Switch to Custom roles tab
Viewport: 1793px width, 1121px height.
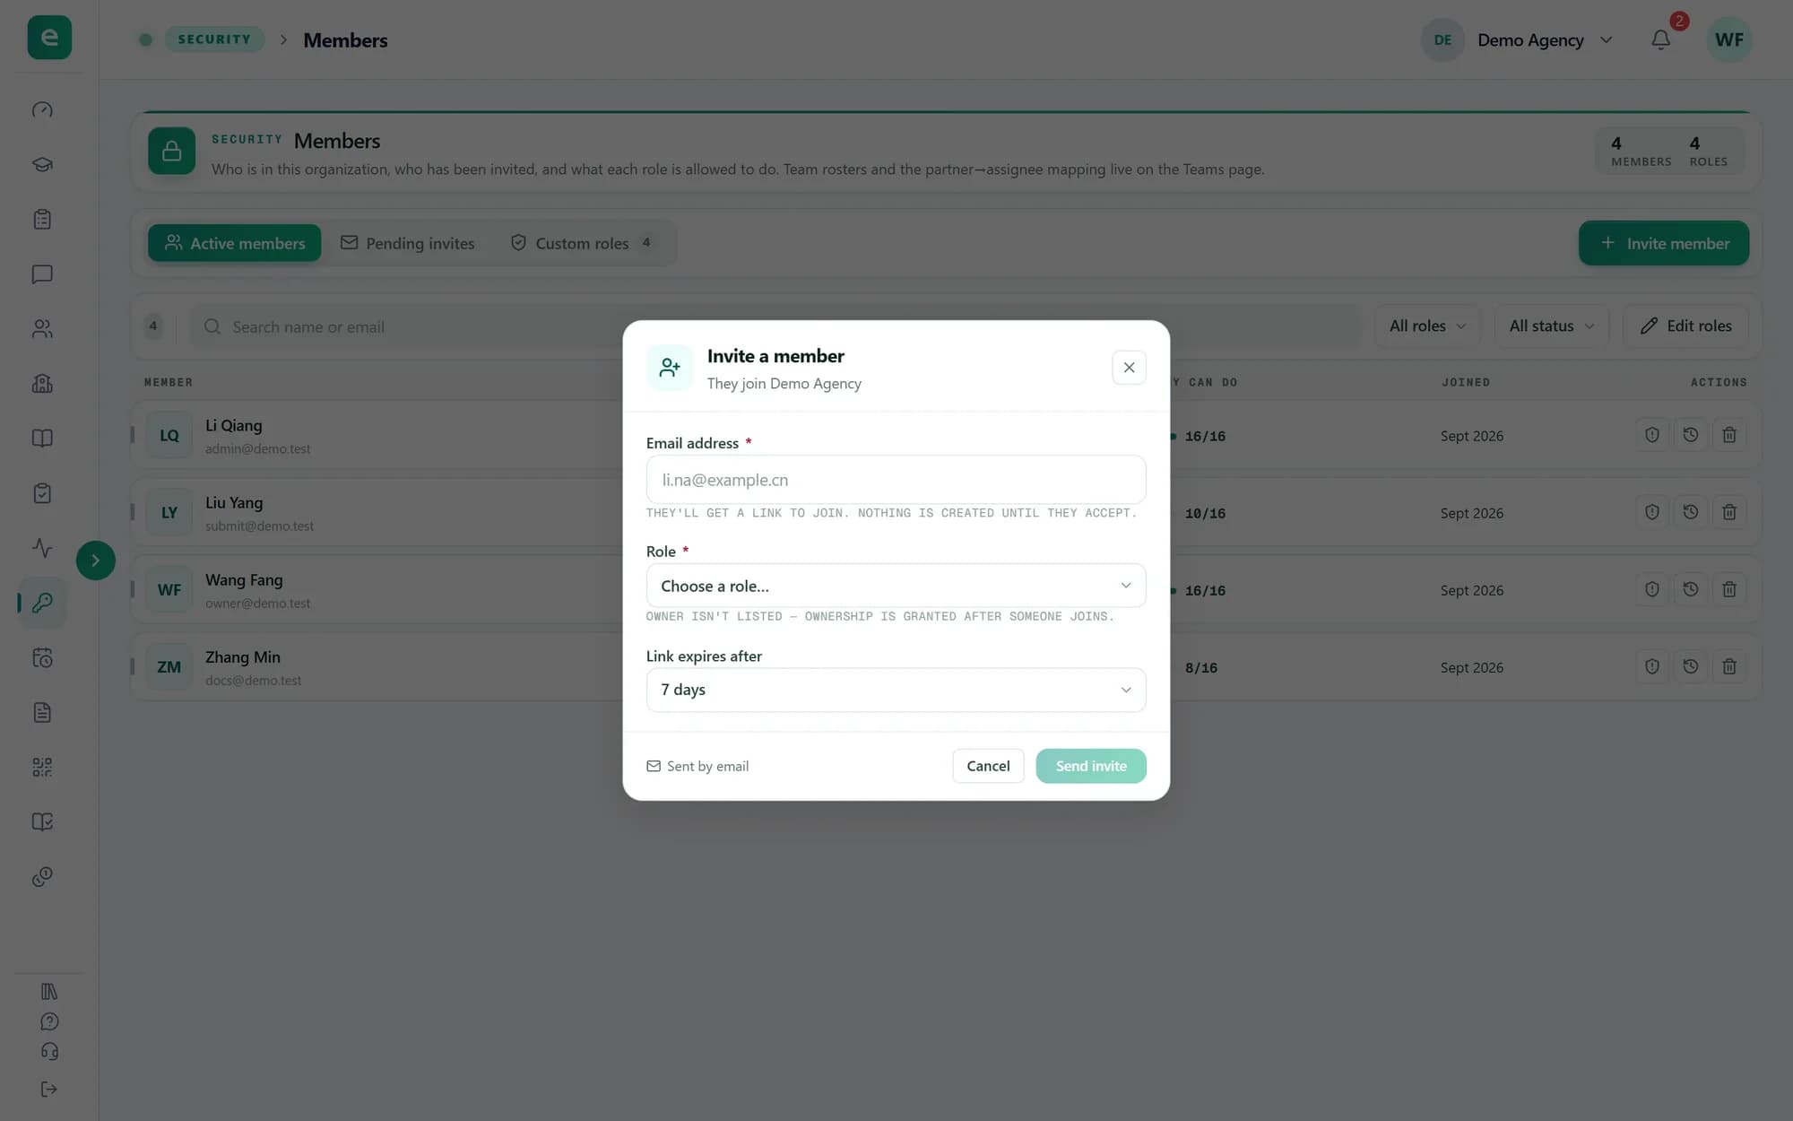(x=582, y=243)
